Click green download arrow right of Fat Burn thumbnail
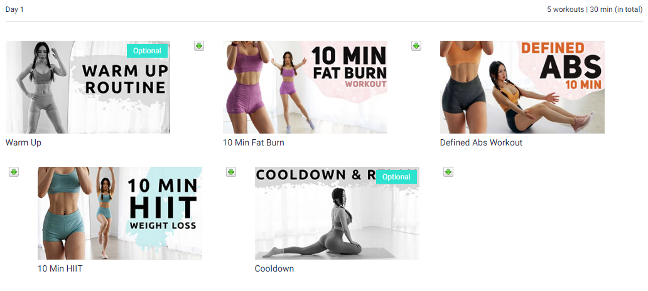The width and height of the screenshot is (648, 291). 416,46
